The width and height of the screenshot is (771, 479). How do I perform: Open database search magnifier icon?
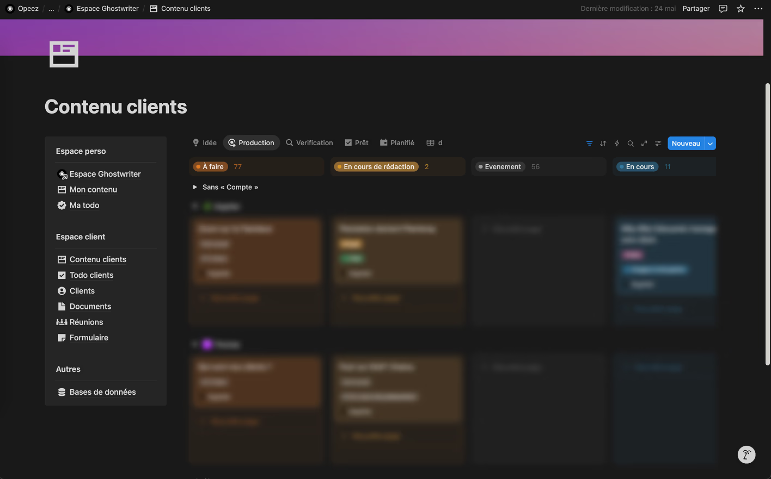click(x=631, y=144)
